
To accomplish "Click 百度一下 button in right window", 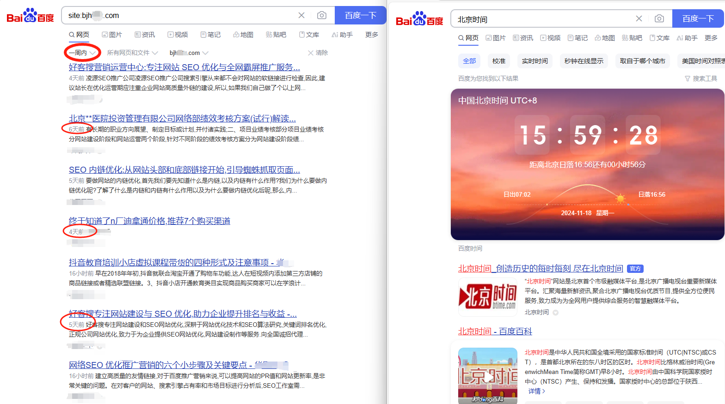I will tap(698, 18).
